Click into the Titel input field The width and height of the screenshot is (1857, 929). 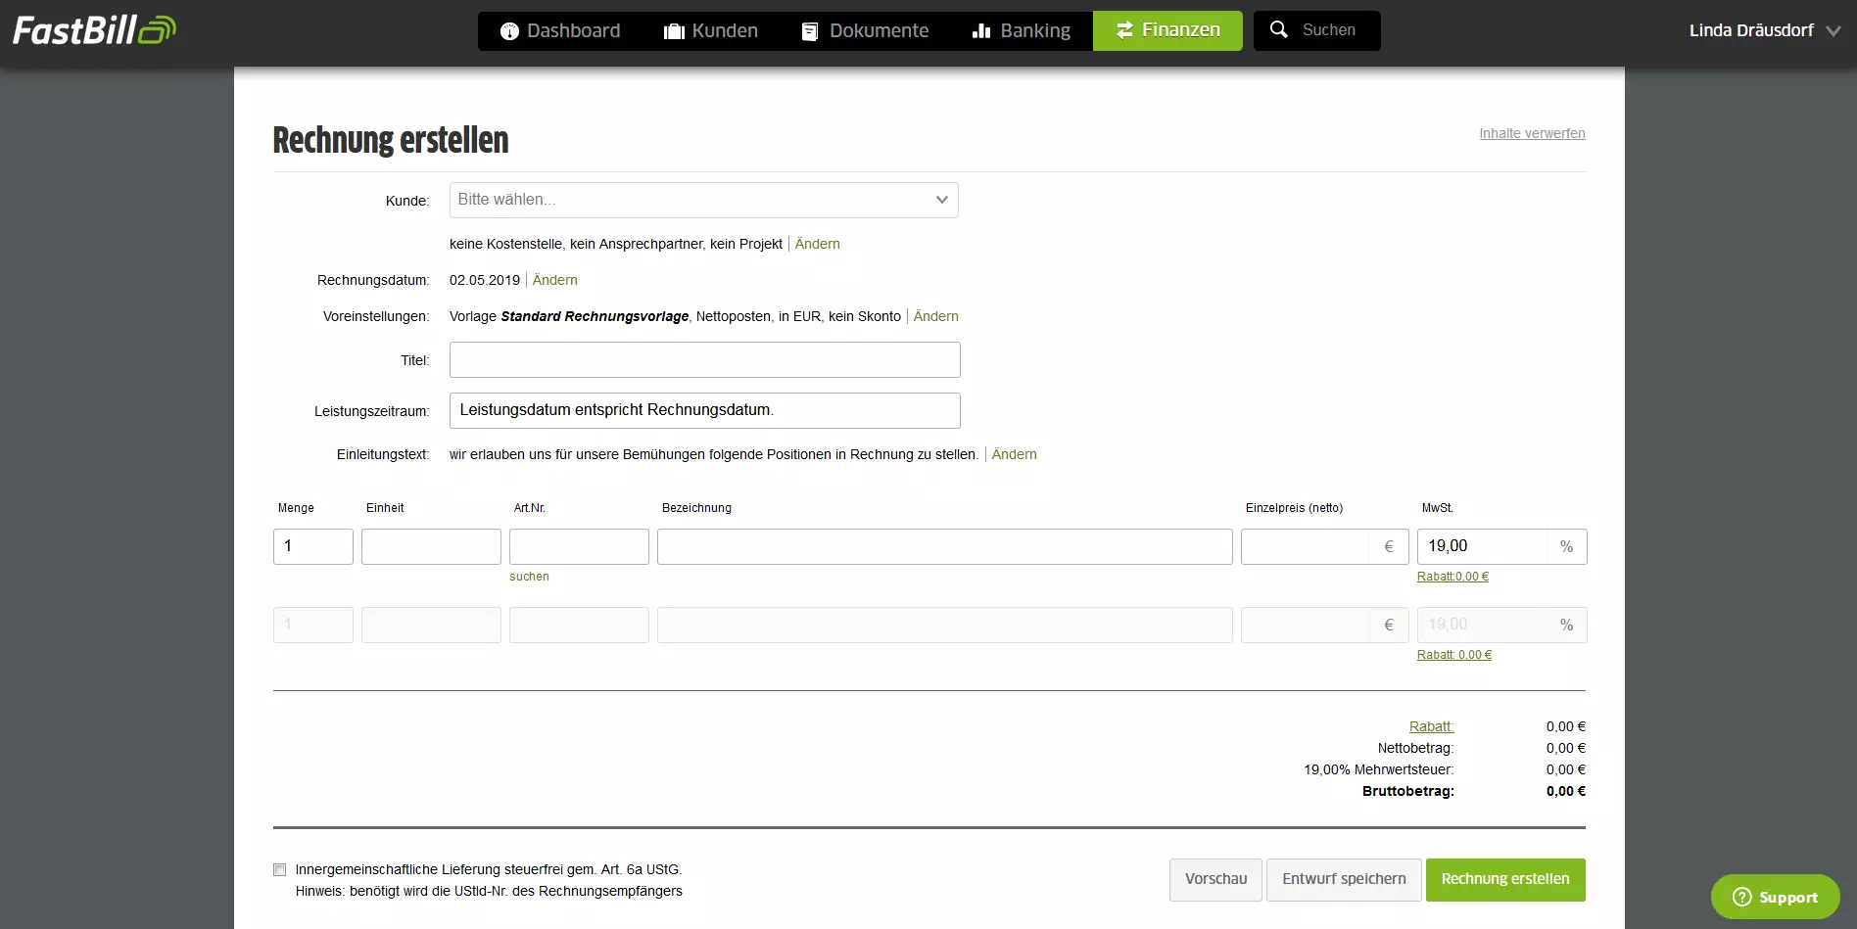click(704, 360)
